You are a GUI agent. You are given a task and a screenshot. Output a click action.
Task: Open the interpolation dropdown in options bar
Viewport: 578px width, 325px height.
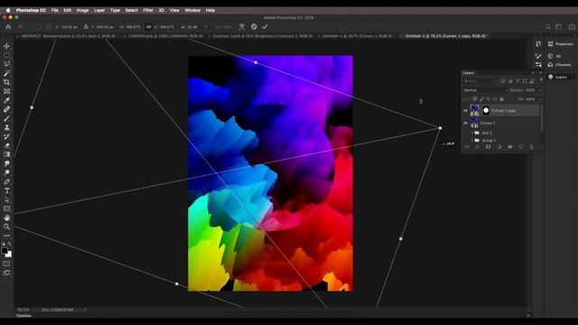(x=224, y=27)
